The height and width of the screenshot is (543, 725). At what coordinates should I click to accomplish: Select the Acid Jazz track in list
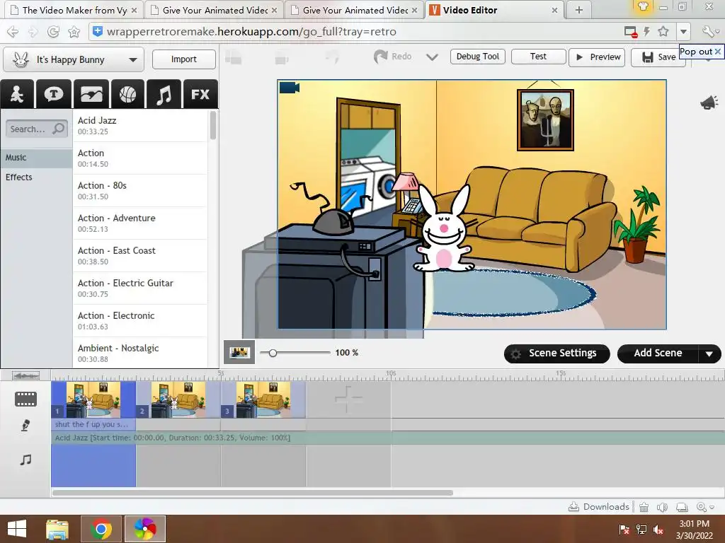click(x=140, y=126)
